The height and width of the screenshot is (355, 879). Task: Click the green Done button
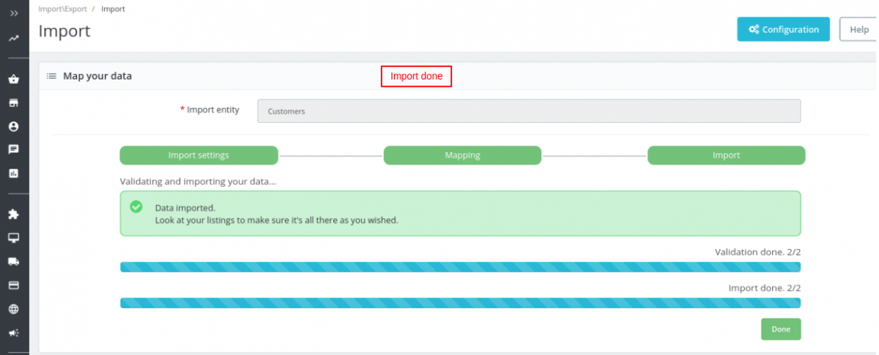(781, 329)
